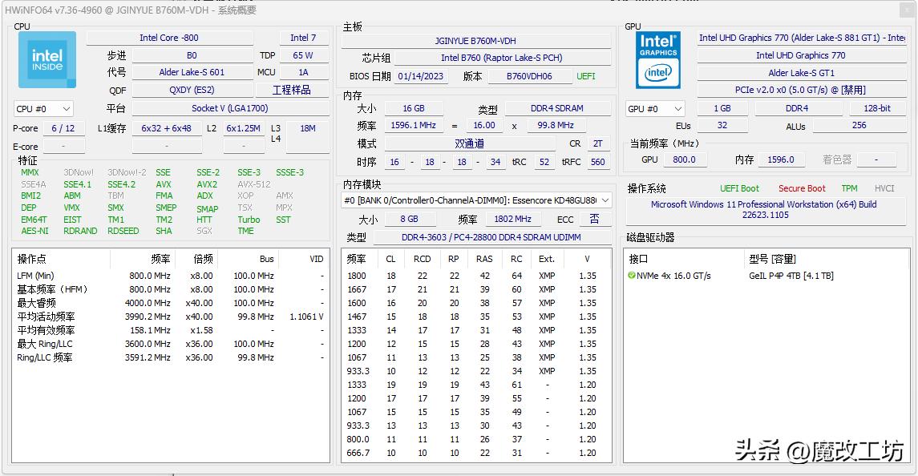Click the green TPM status indicator
This screenshot has width=918, height=476.
coord(849,188)
